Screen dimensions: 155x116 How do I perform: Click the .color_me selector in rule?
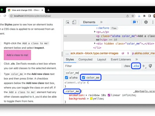point(72,91)
